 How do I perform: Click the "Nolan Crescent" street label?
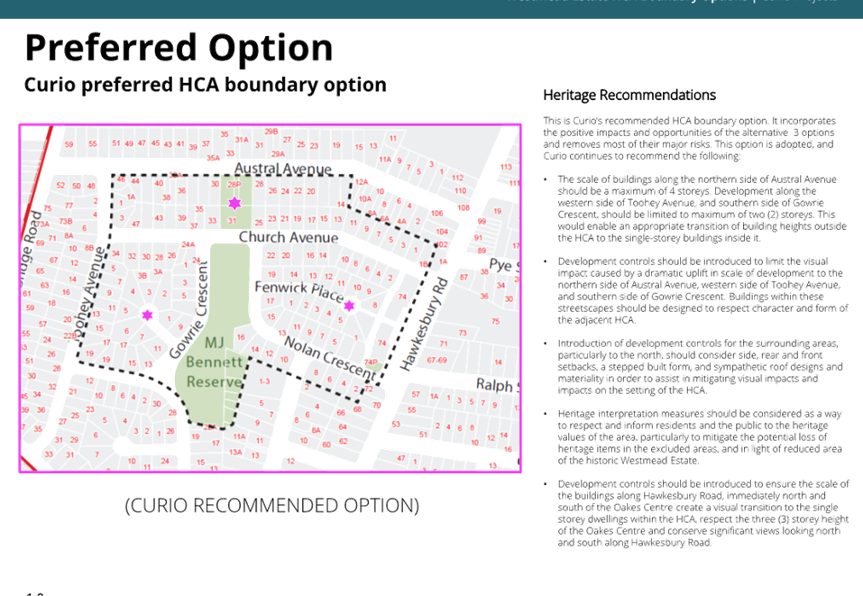tap(330, 358)
